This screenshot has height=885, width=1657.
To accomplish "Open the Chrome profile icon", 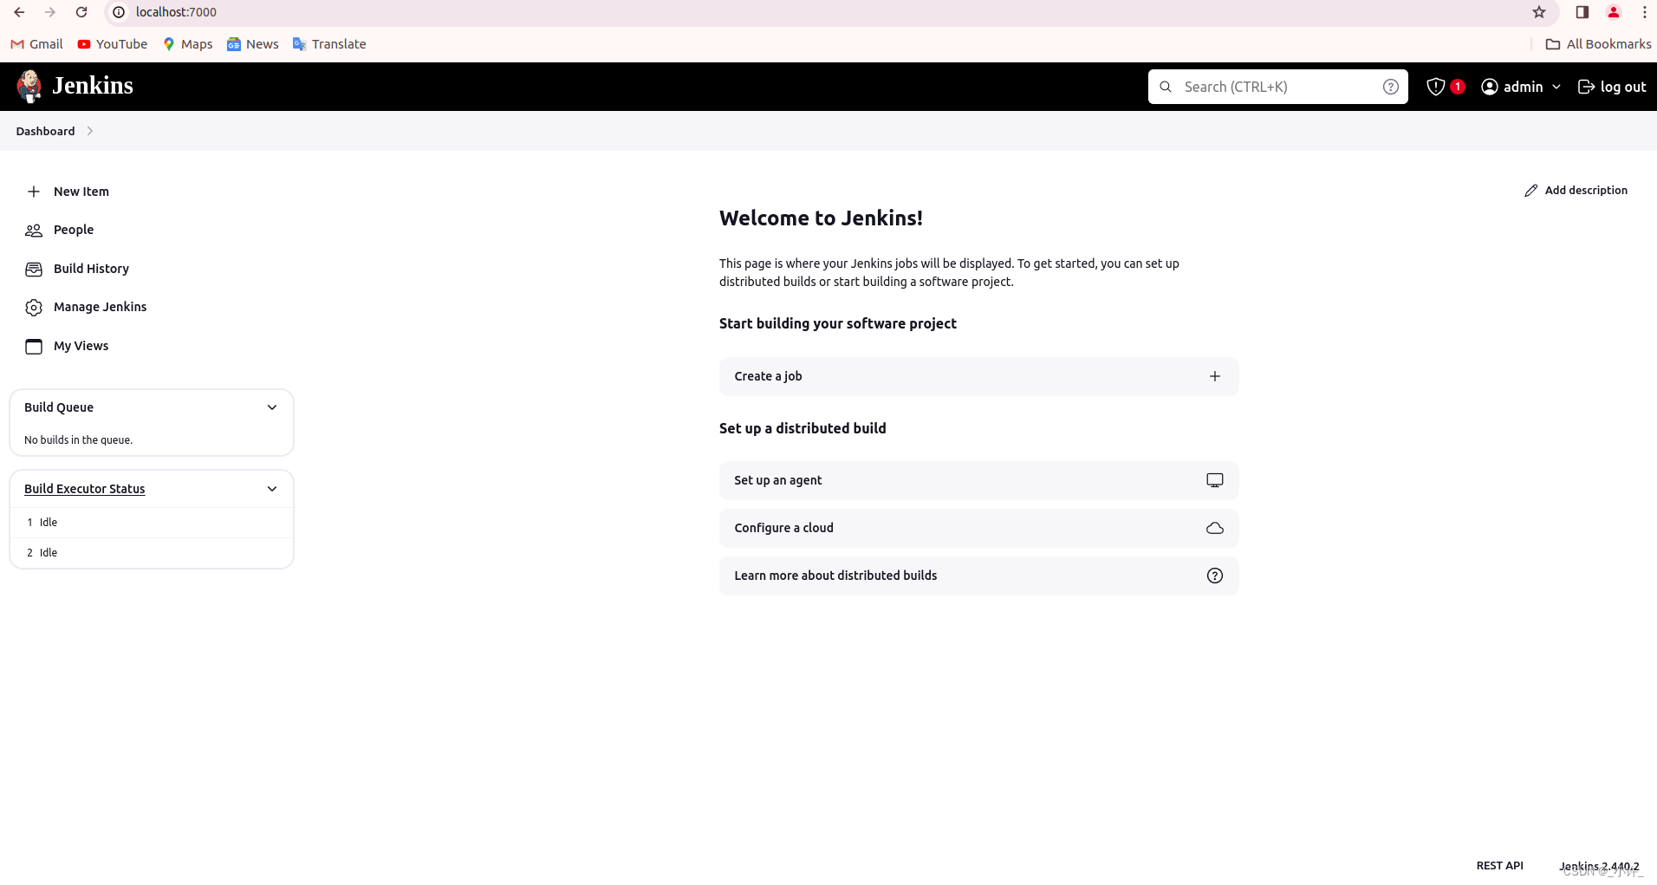I will pyautogui.click(x=1614, y=12).
